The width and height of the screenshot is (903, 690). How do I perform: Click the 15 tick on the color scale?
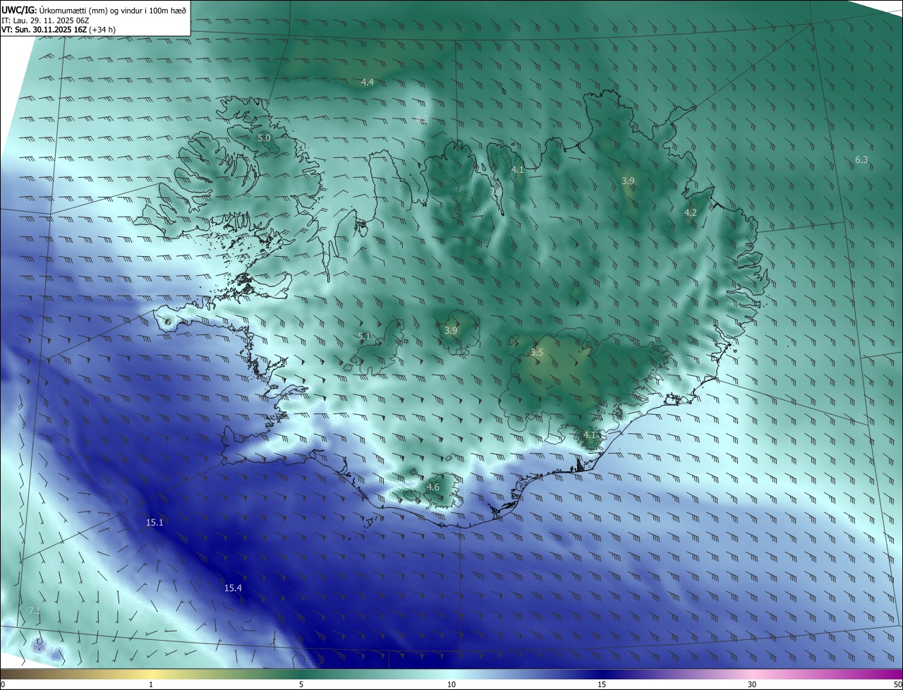point(602,685)
